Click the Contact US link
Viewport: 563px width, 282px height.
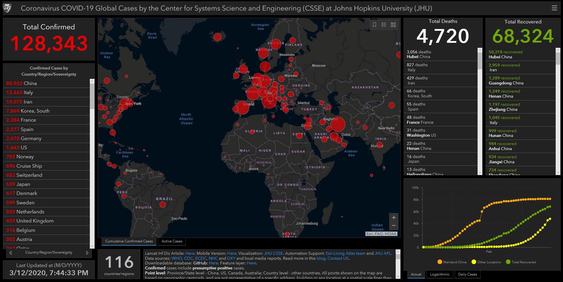pos(338,258)
